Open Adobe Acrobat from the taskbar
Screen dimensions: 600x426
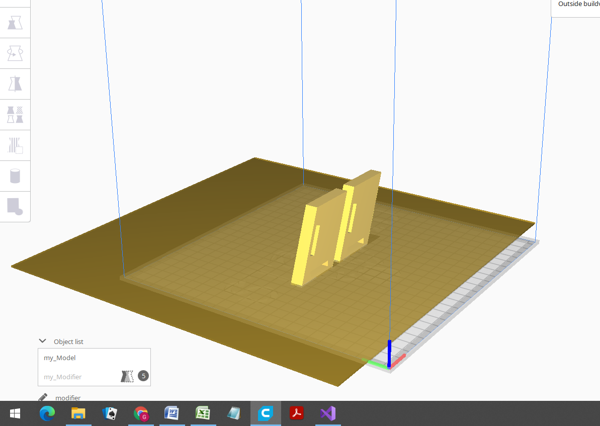(x=297, y=413)
